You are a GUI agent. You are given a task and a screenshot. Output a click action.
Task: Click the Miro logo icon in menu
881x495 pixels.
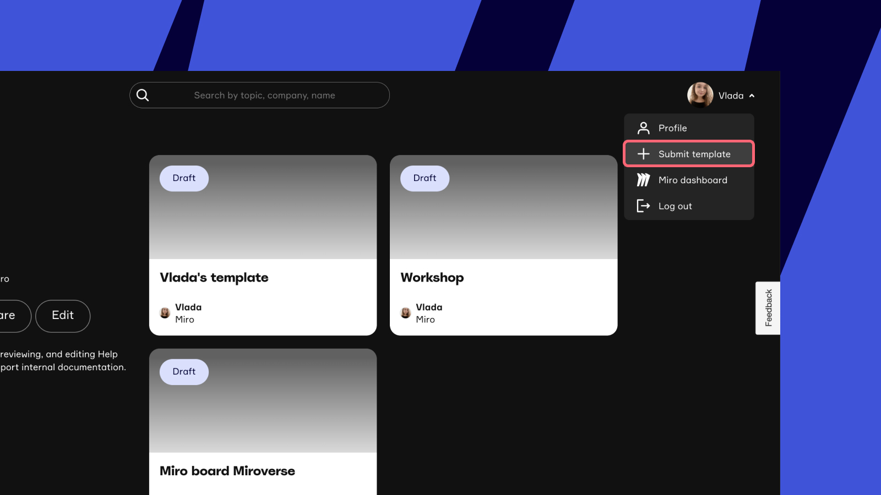click(x=643, y=180)
